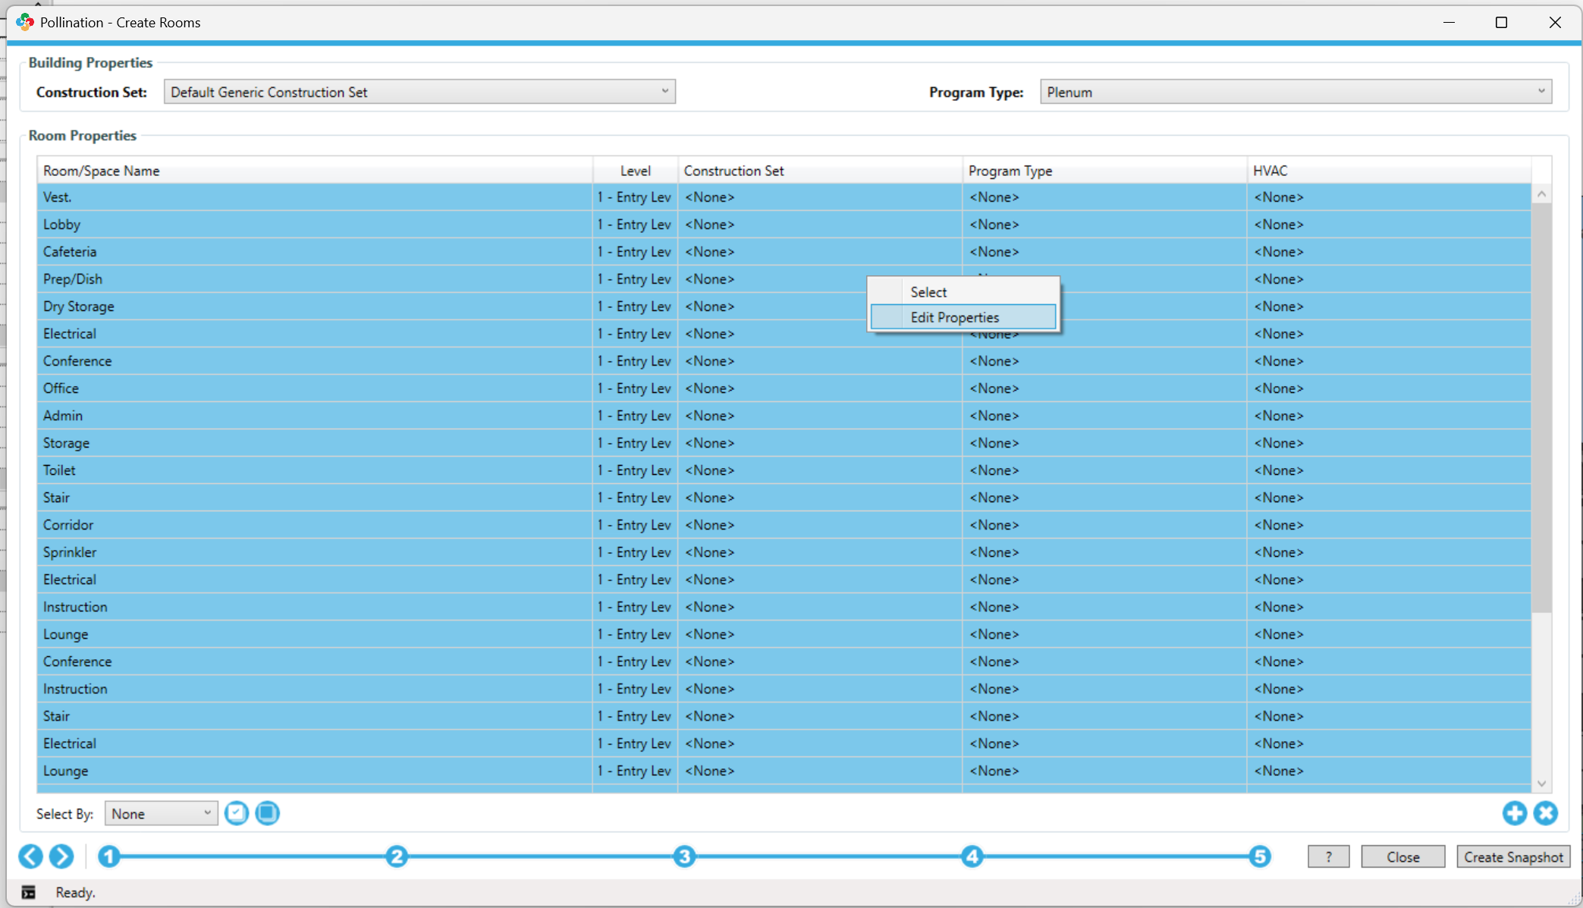Viewport: 1583px width, 908px height.
Task: Select the Lobby room row
Action: pyautogui.click(x=784, y=225)
